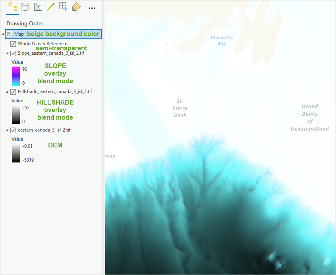Toggle visibility of World Ocean Reference layer
This screenshot has height=275, width=336.
pos(13,44)
